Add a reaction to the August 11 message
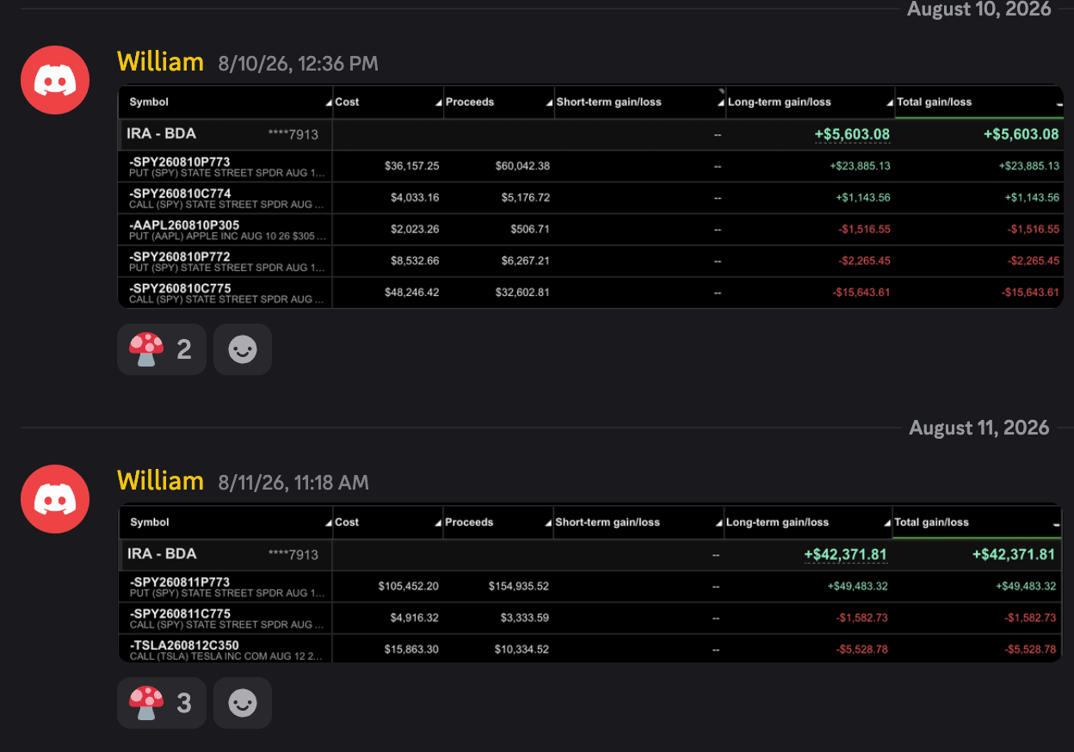 tap(243, 703)
